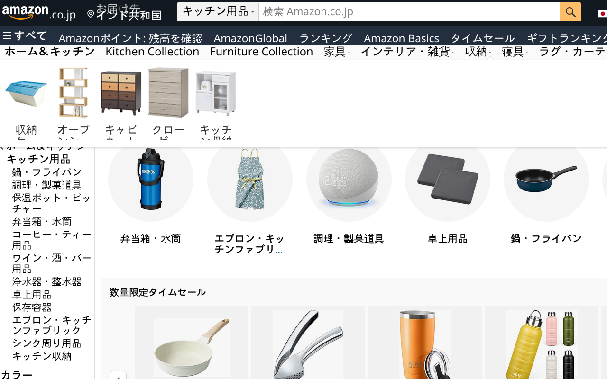
Task: Click the gray coasters category image
Action: pos(448,179)
